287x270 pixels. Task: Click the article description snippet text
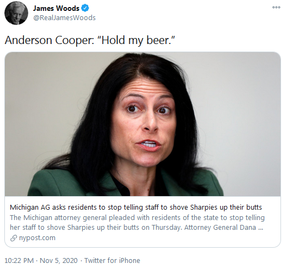coord(137,222)
